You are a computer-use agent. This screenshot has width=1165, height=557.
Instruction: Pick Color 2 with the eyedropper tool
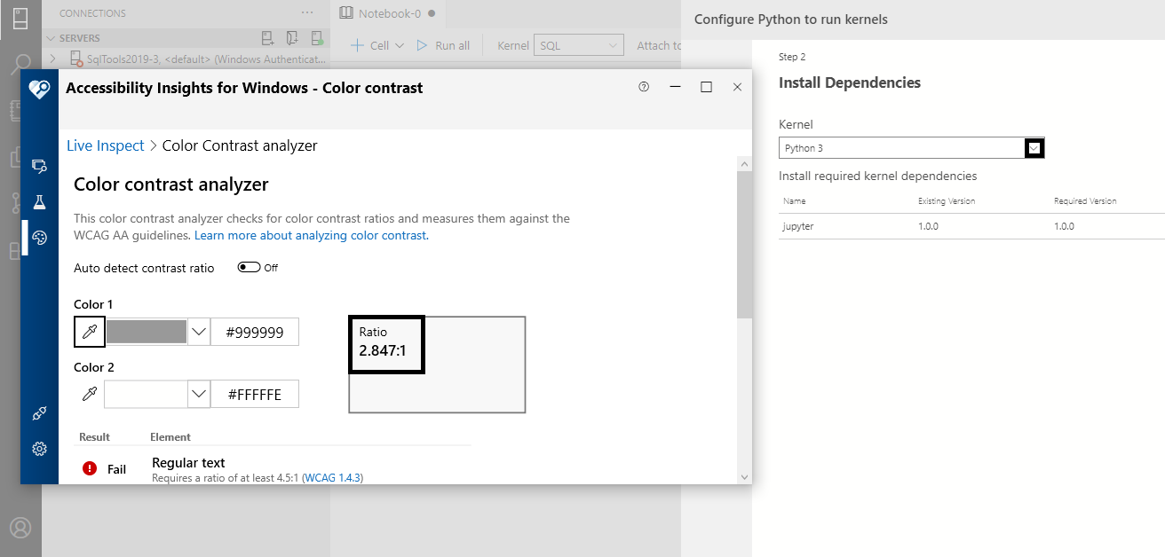pyautogui.click(x=89, y=394)
